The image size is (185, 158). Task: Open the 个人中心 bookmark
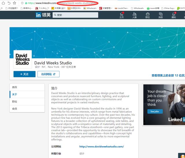point(42,8)
